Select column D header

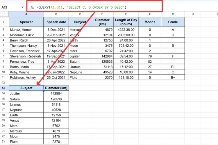pos(102,14)
